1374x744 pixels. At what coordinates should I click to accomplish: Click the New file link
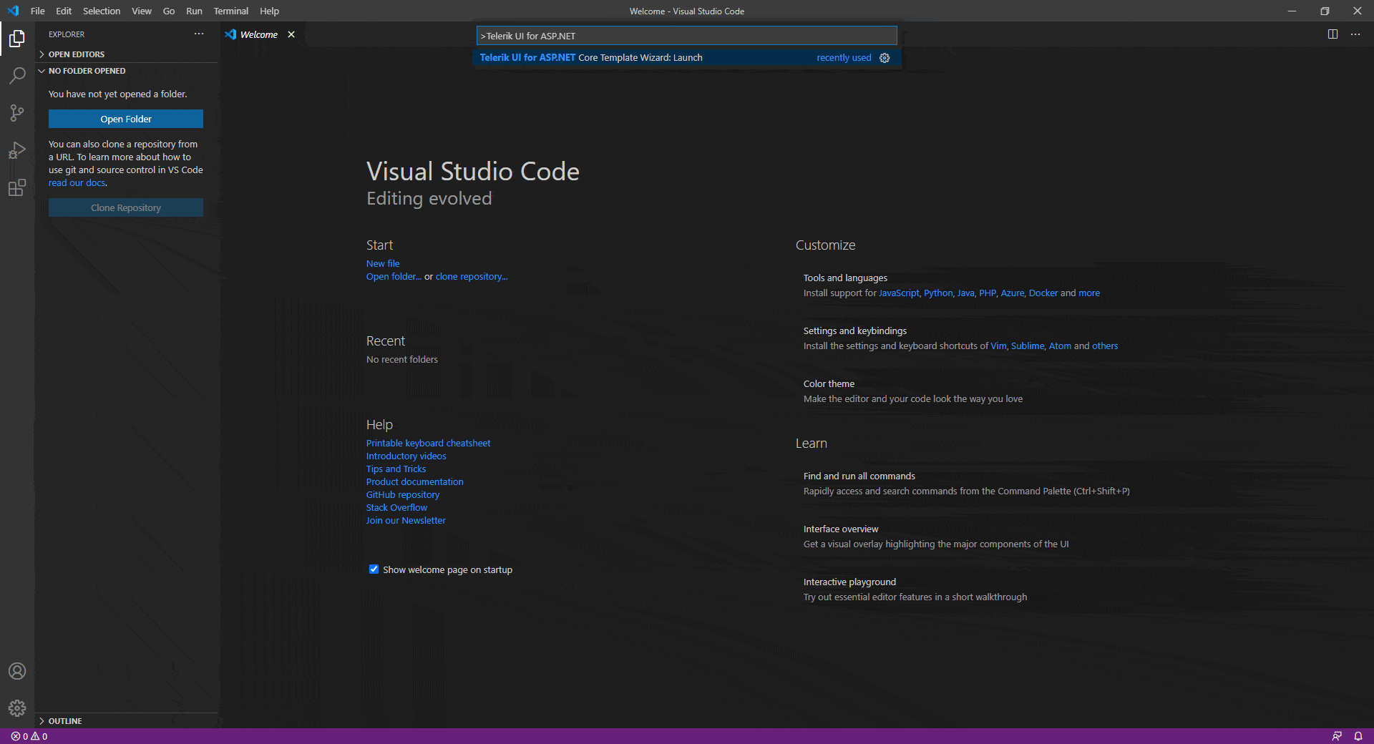pos(383,264)
